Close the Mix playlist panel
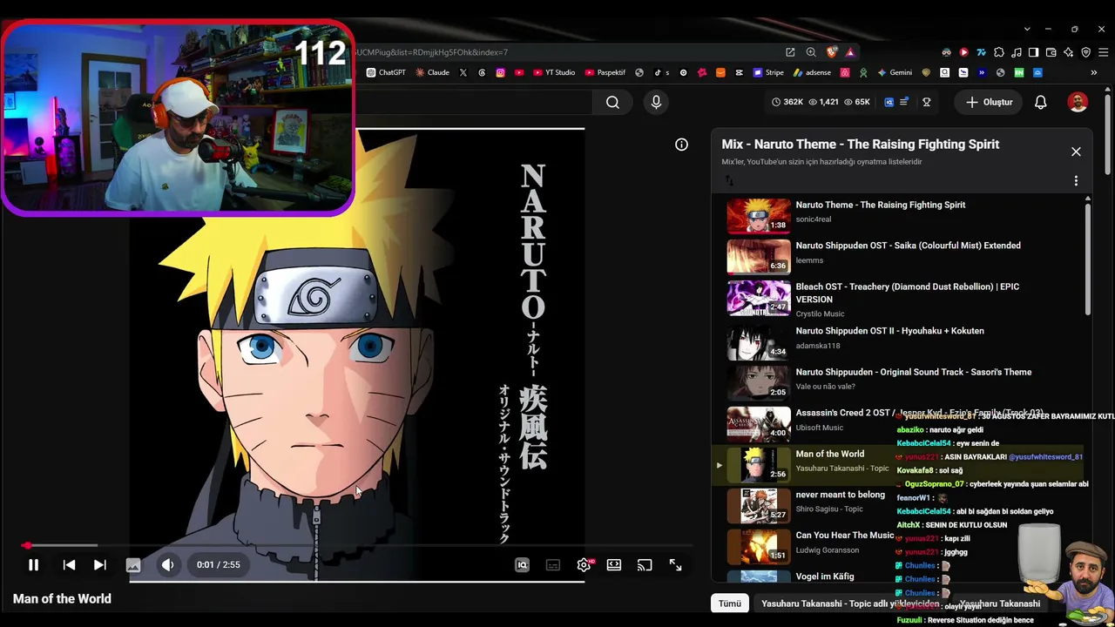This screenshot has height=627, width=1115. tap(1076, 152)
